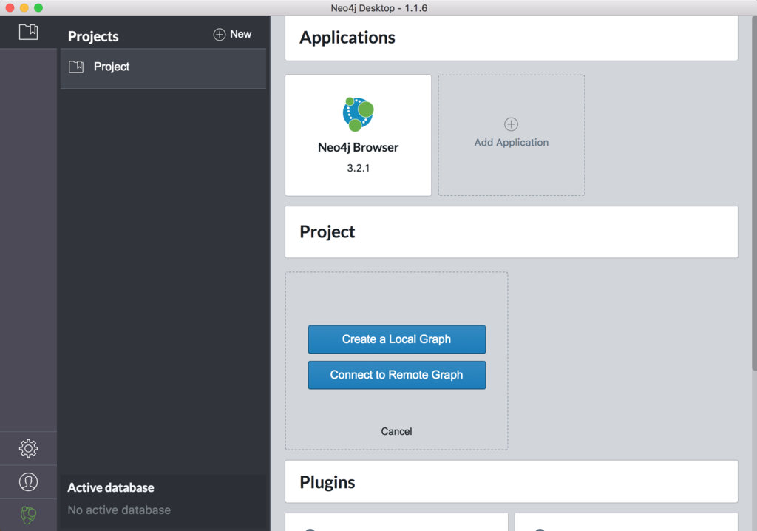Click the vertical scrollbar on the right
The height and width of the screenshot is (531, 757).
click(x=754, y=193)
